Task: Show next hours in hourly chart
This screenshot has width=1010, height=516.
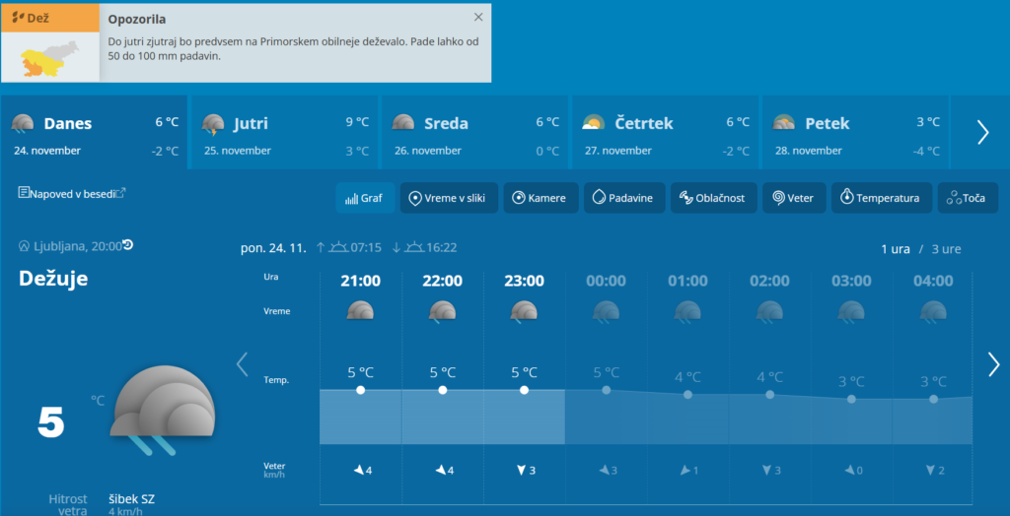Action: [993, 364]
